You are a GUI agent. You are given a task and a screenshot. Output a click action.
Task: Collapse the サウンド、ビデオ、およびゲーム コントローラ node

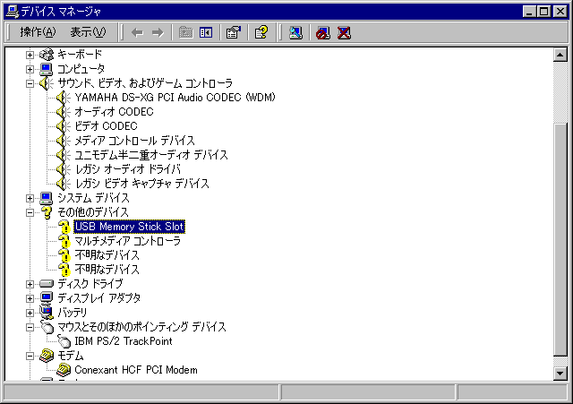[30, 83]
